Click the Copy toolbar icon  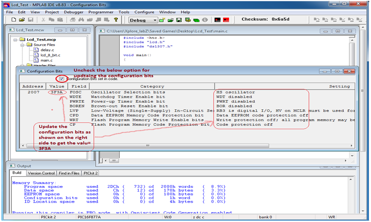51,20
